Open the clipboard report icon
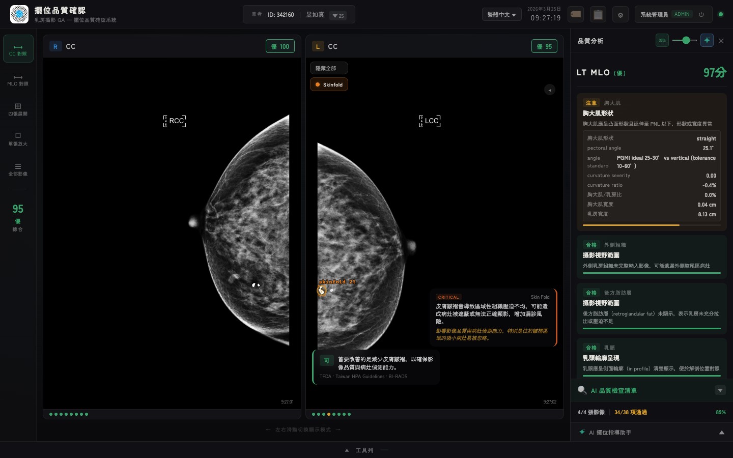The height and width of the screenshot is (458, 733). [x=598, y=15]
